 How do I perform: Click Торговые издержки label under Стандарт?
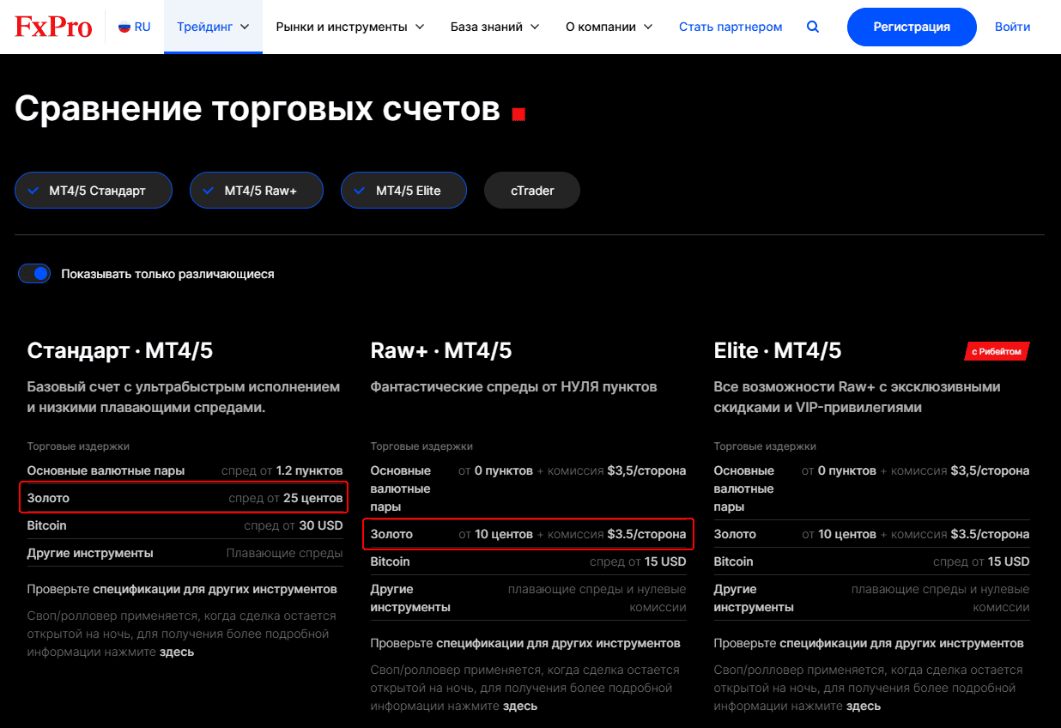(x=78, y=446)
